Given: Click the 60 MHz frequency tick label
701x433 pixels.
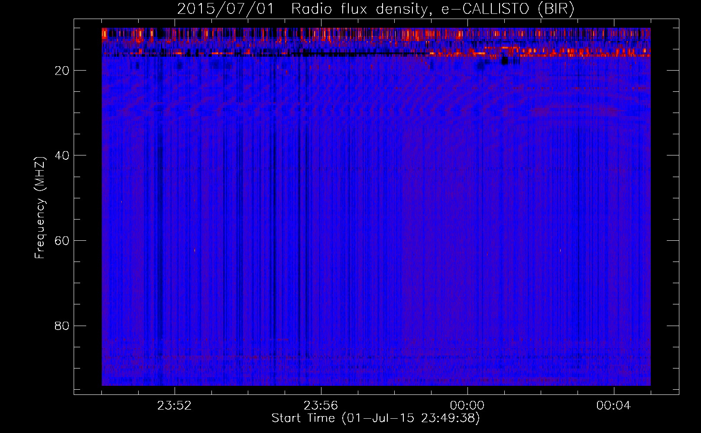Looking at the screenshot, I should [62, 241].
